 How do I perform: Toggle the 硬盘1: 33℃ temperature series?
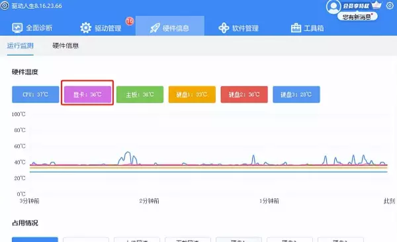point(192,95)
